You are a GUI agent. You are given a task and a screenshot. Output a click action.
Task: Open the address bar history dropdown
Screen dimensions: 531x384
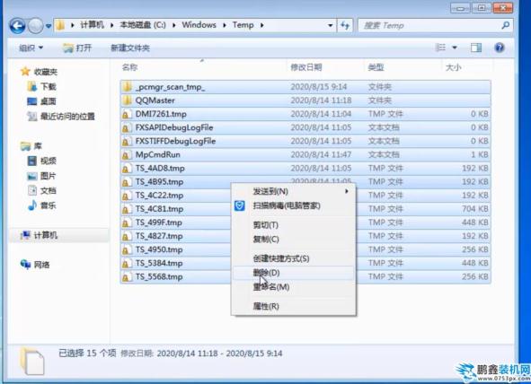click(x=330, y=25)
